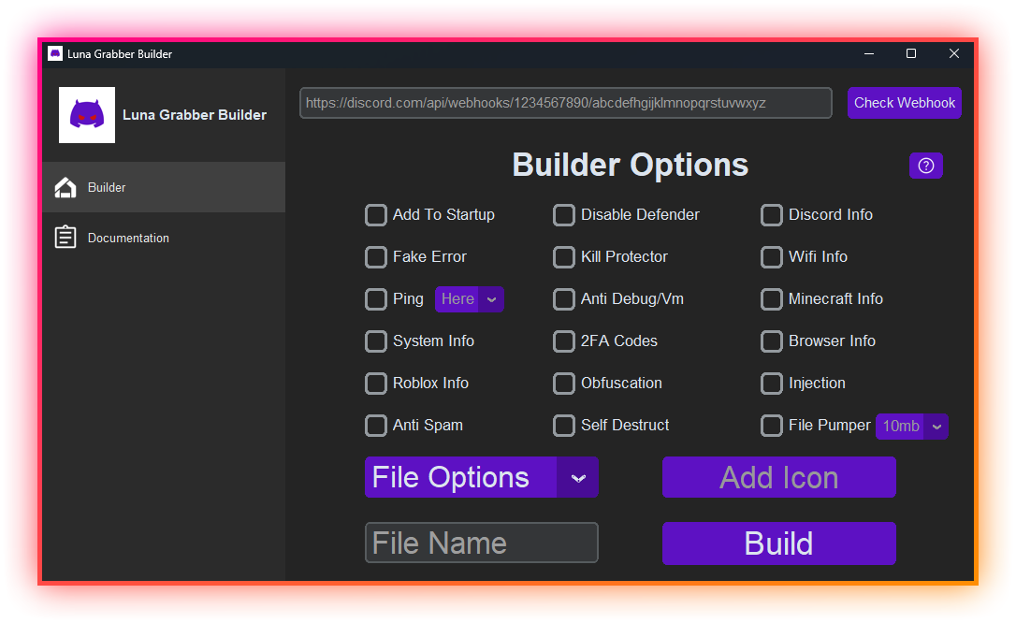
Task: Switch to the Documentation section
Action: coord(128,237)
